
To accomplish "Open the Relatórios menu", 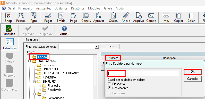I will [x=78, y=8].
